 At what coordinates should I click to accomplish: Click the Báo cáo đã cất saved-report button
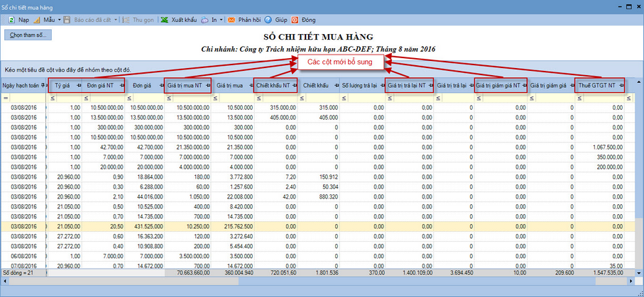[87, 20]
